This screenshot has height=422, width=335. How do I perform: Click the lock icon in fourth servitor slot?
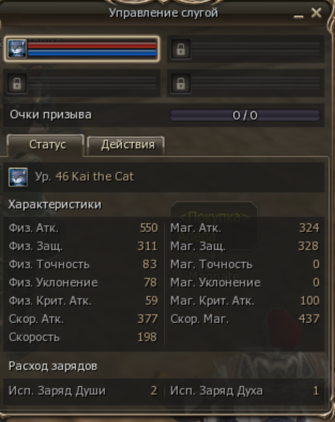point(180,83)
